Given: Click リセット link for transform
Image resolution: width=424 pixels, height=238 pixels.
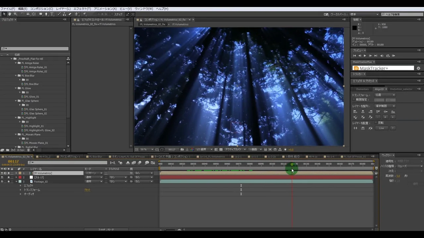Looking at the screenshot, I should [x=87, y=190].
